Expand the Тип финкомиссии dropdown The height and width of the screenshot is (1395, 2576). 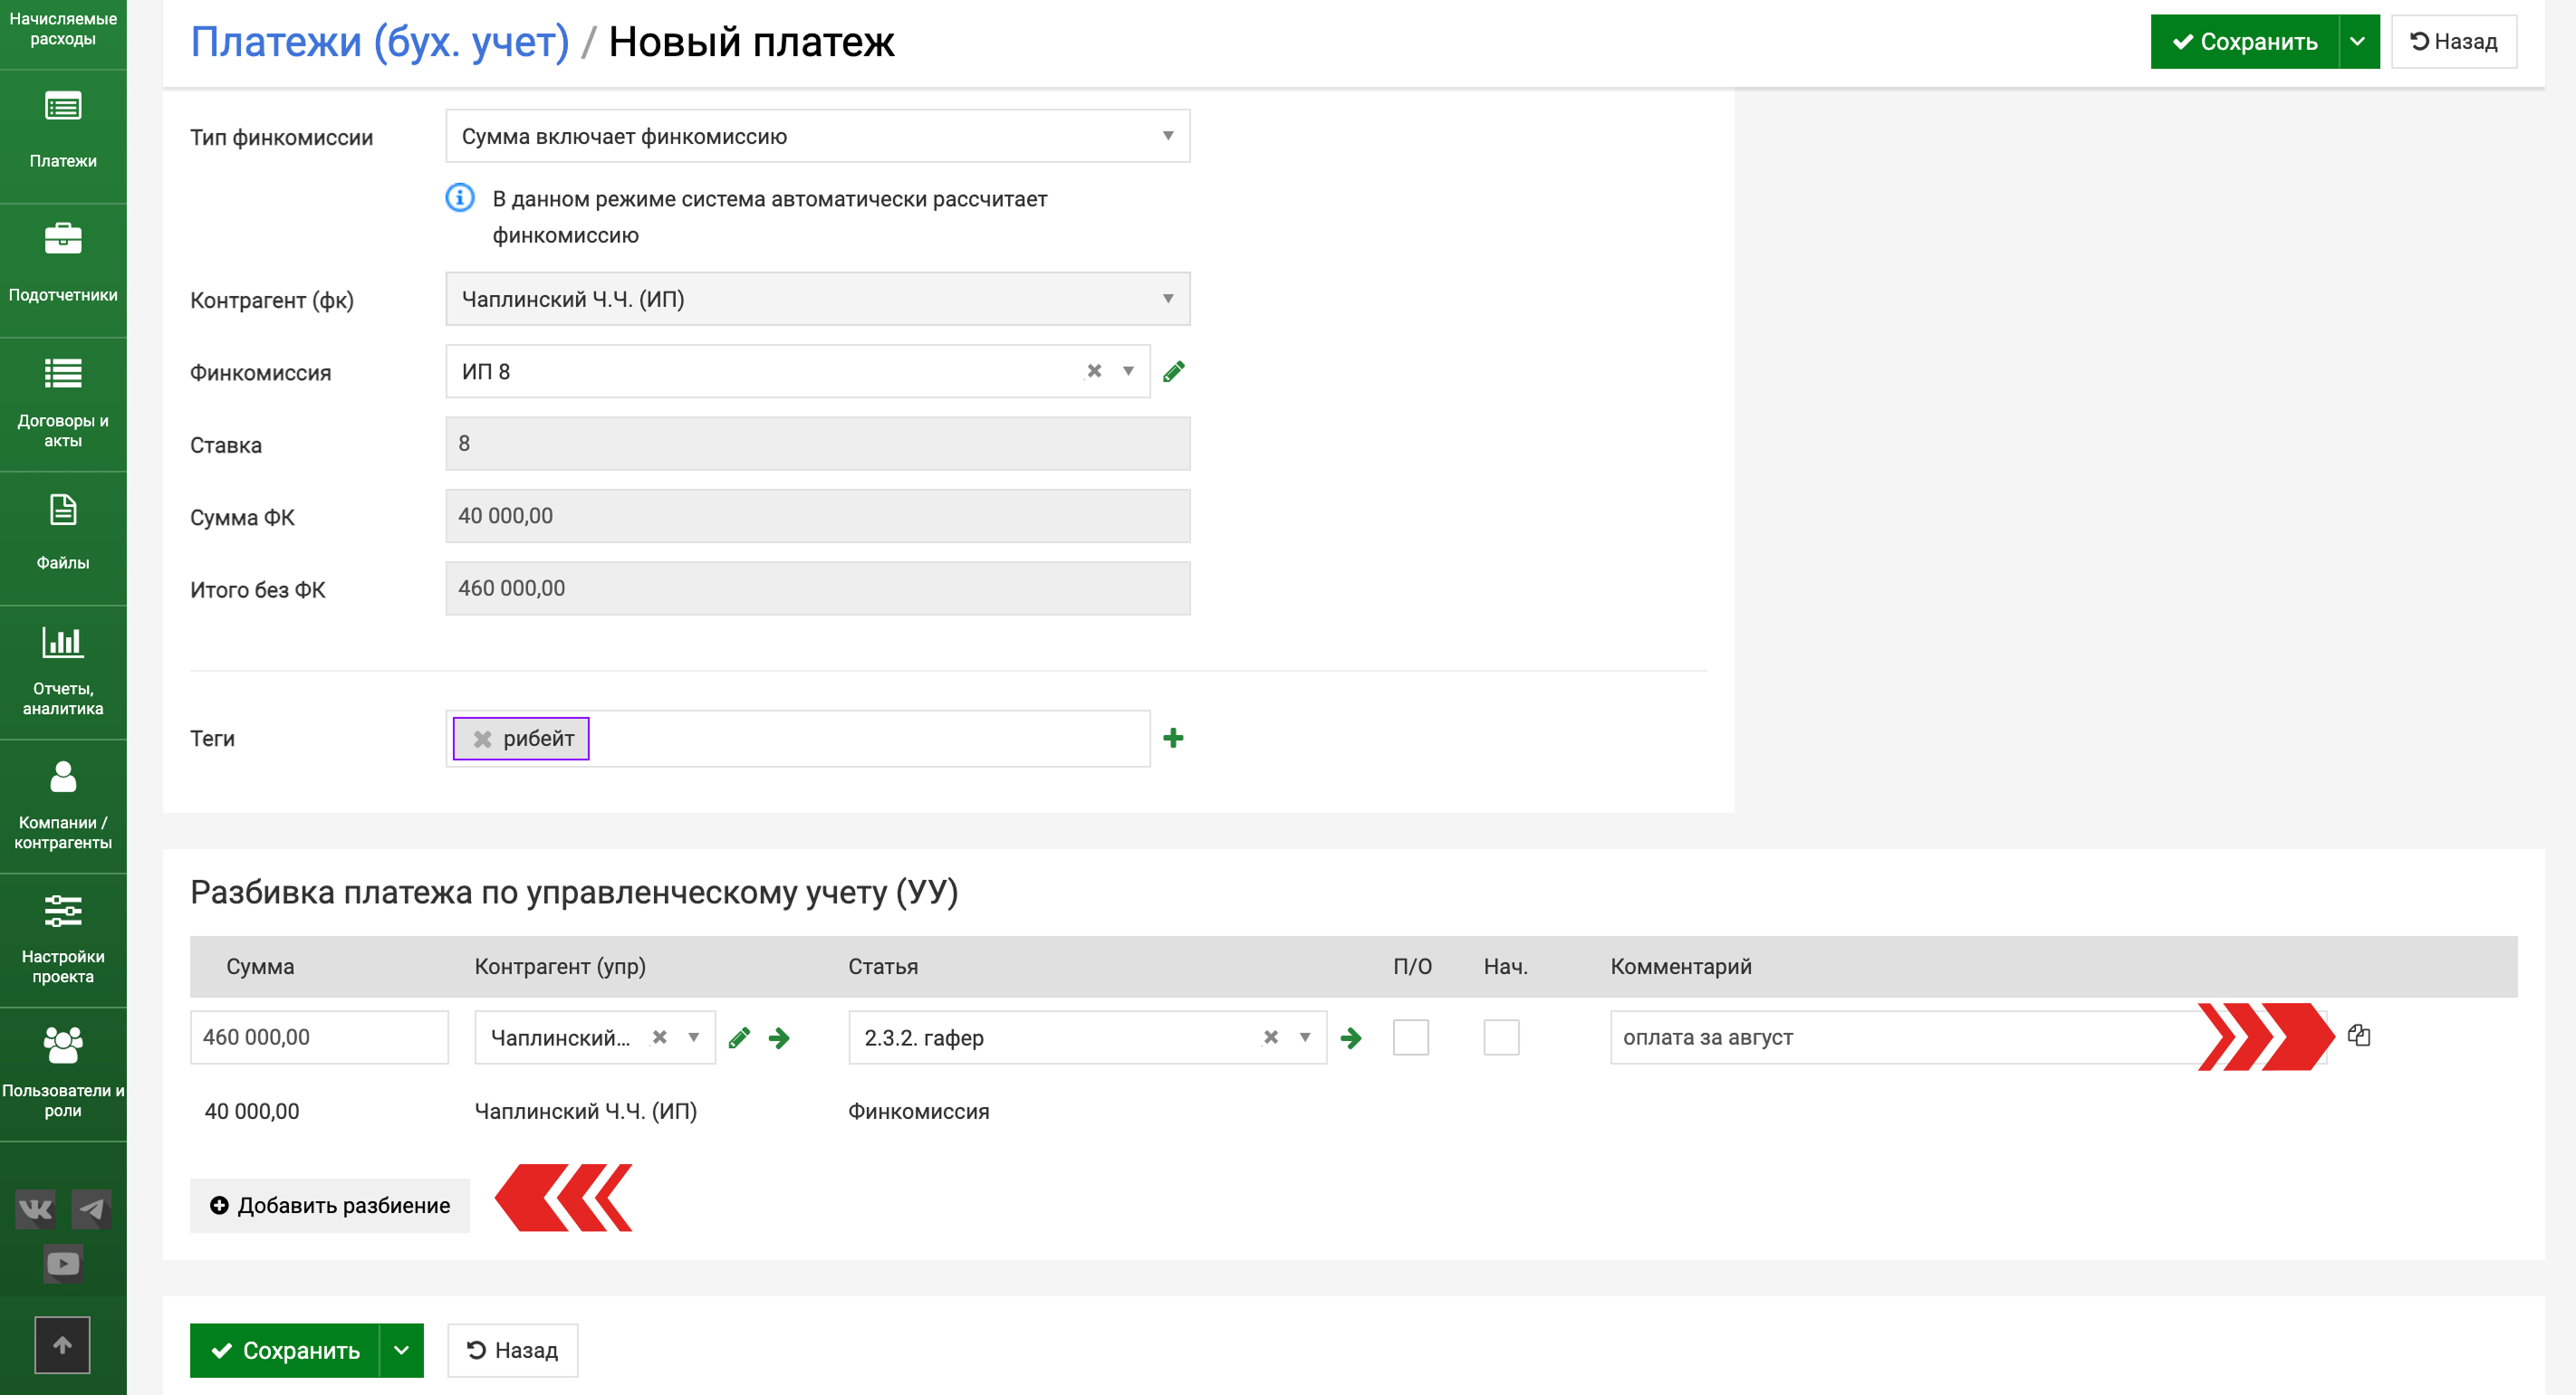click(x=817, y=136)
